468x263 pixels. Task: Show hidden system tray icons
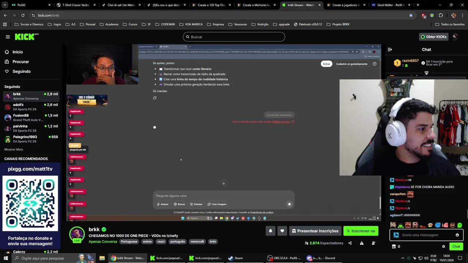click(x=403, y=258)
